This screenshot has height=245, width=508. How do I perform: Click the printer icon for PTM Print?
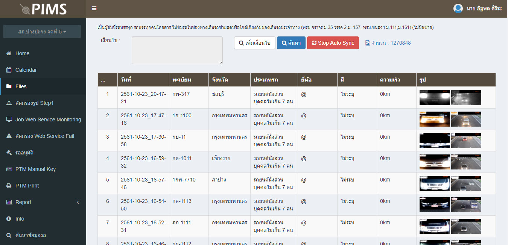9,186
